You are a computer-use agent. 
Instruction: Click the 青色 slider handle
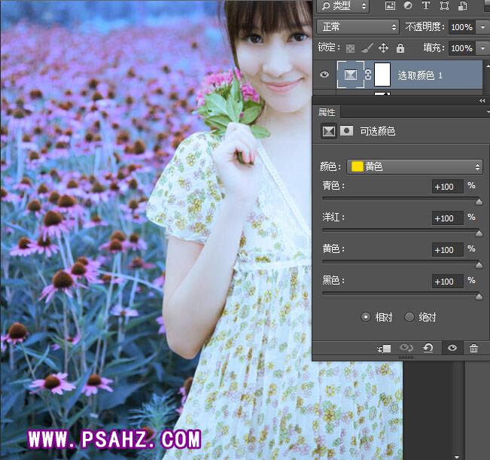click(x=479, y=202)
